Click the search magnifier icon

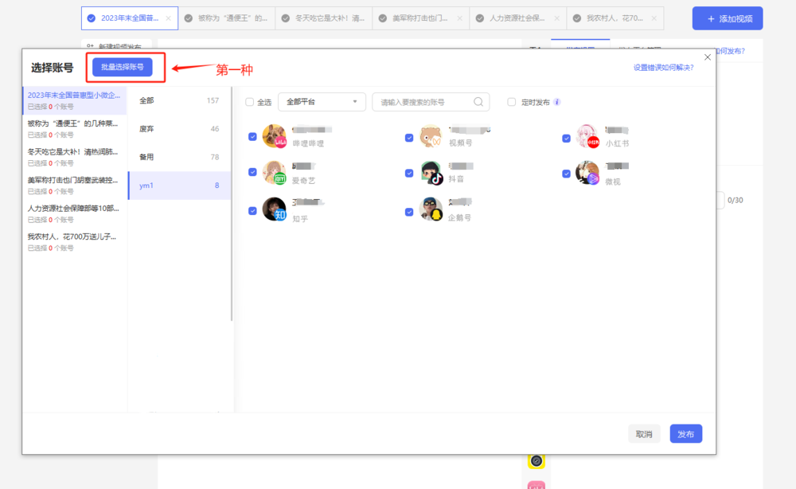pos(478,102)
